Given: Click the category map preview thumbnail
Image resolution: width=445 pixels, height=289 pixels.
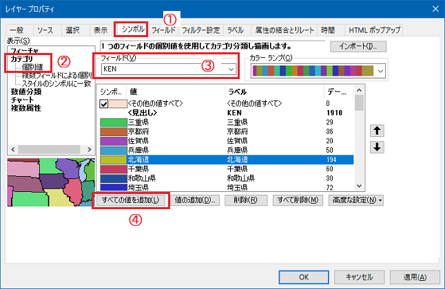Looking at the screenshot, I should tap(51, 182).
